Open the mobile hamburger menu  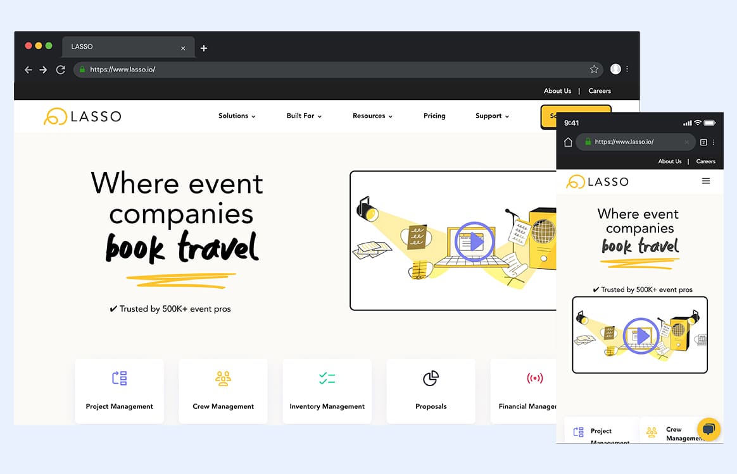tap(706, 181)
